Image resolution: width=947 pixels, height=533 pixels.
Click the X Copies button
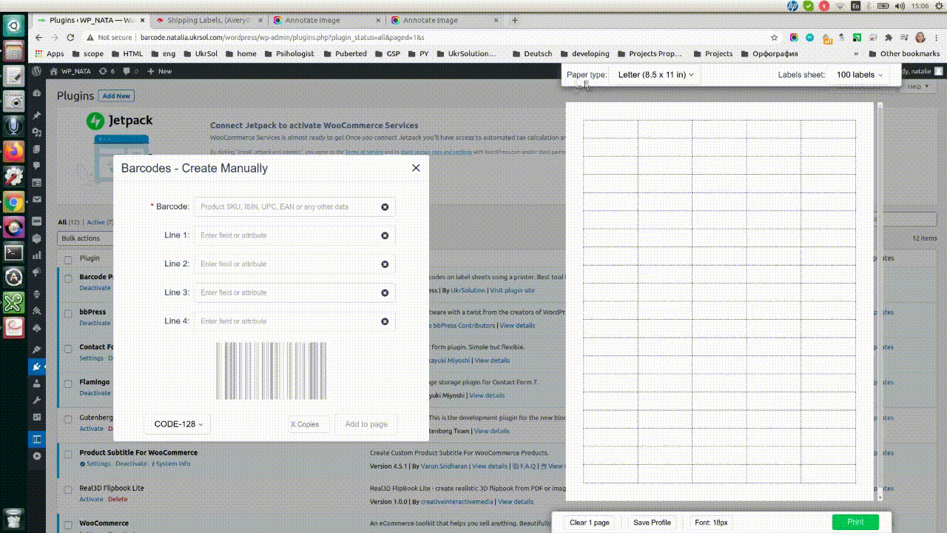coord(308,424)
